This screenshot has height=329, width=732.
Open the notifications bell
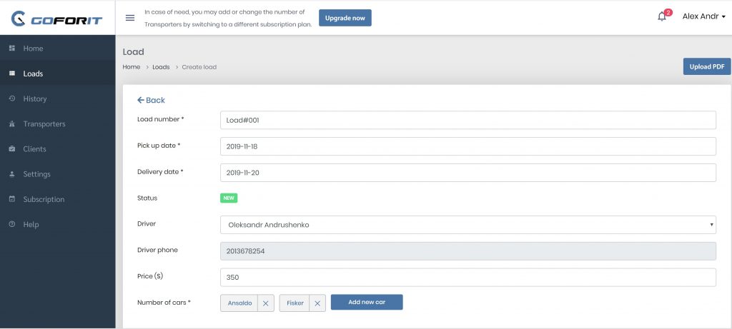(662, 17)
